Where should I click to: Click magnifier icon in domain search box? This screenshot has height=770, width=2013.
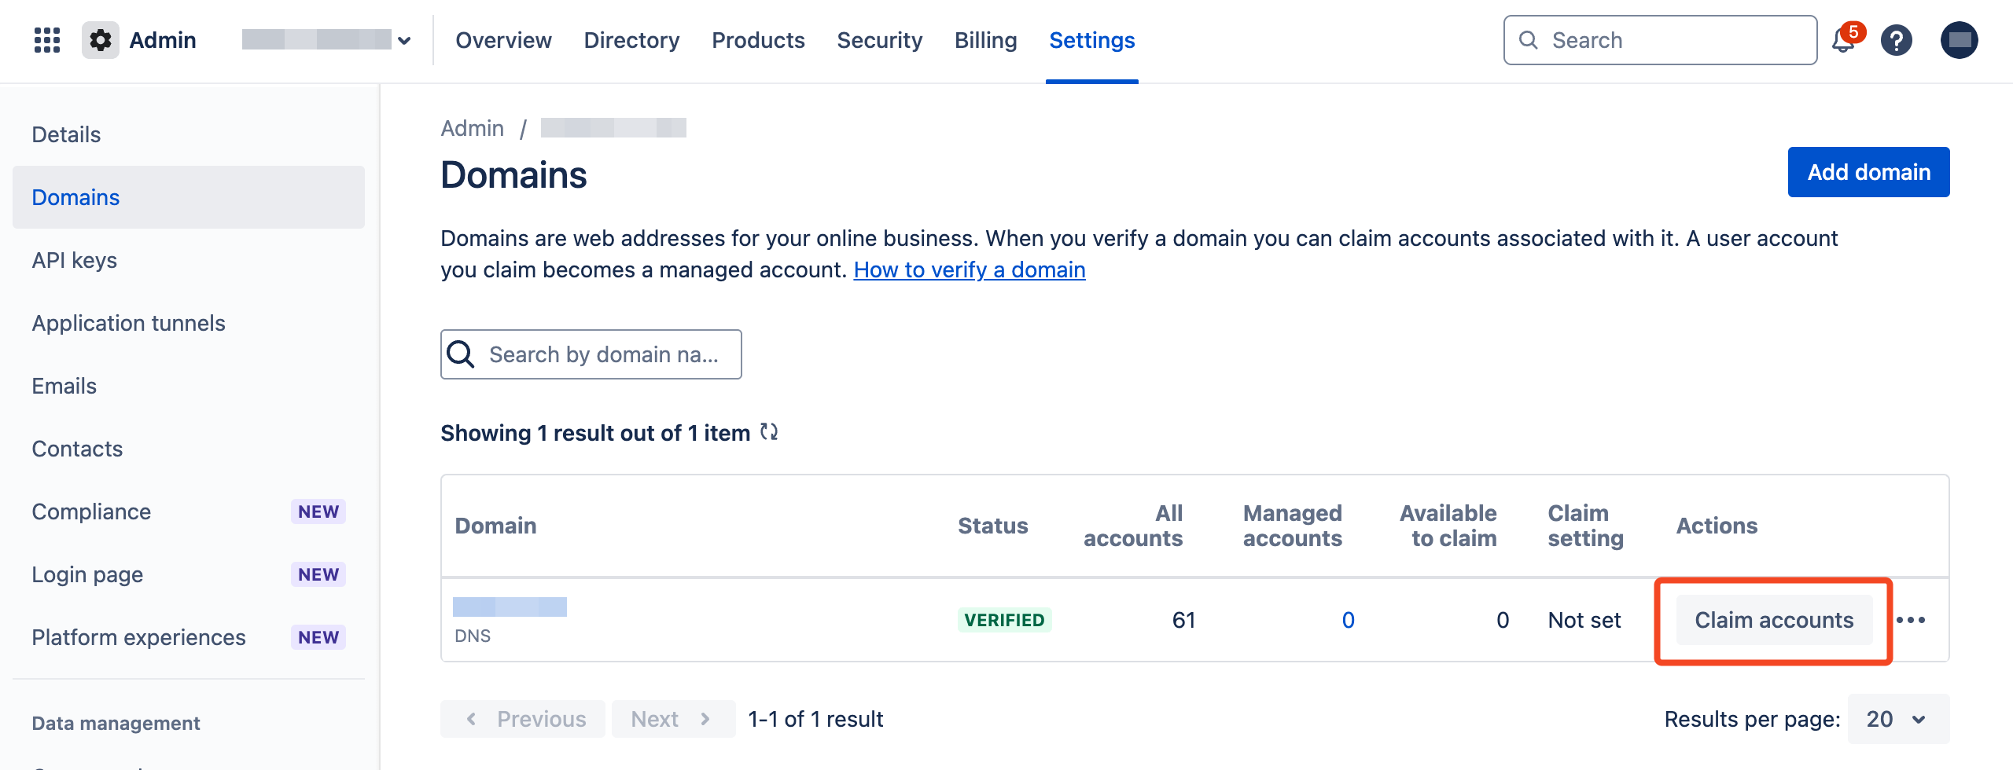[461, 354]
